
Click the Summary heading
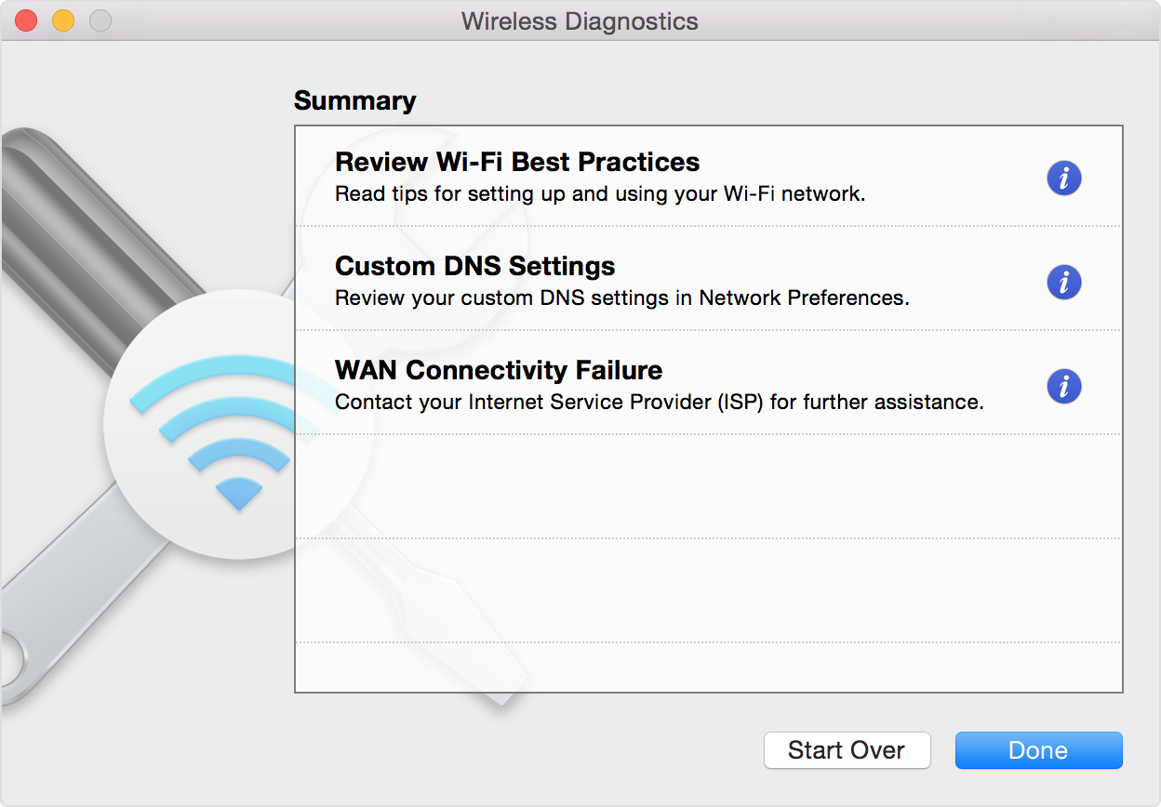pos(354,100)
